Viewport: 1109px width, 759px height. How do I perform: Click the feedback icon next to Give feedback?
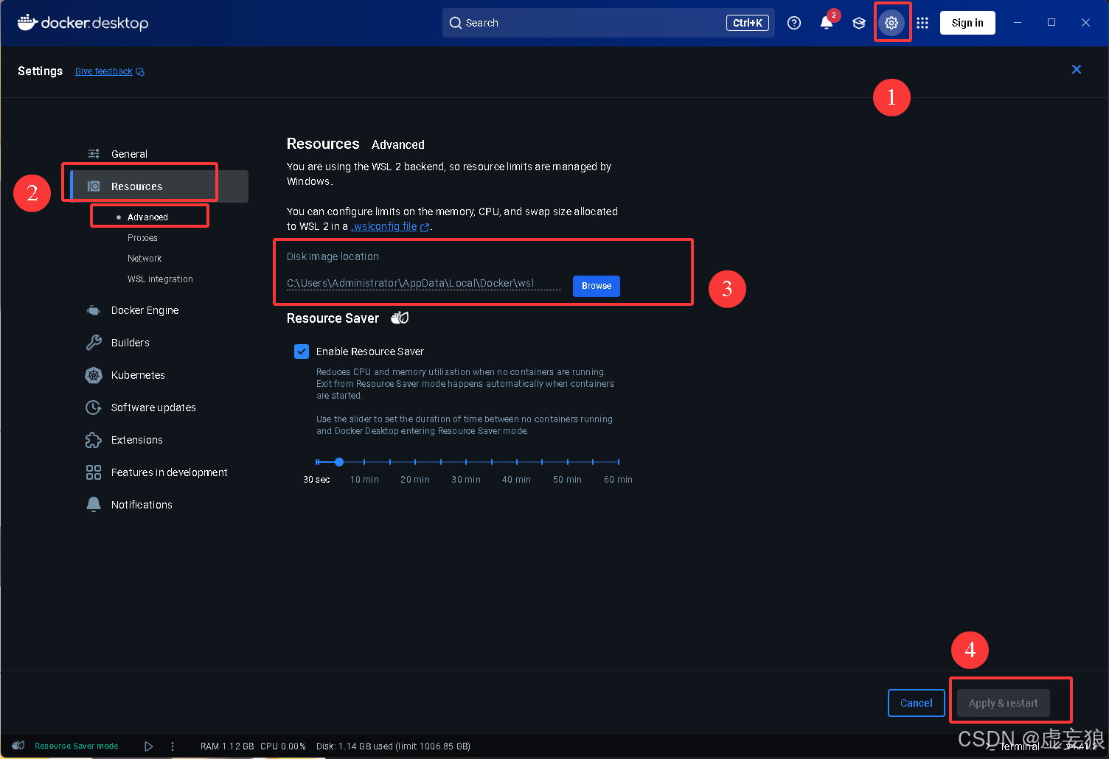[x=140, y=72]
